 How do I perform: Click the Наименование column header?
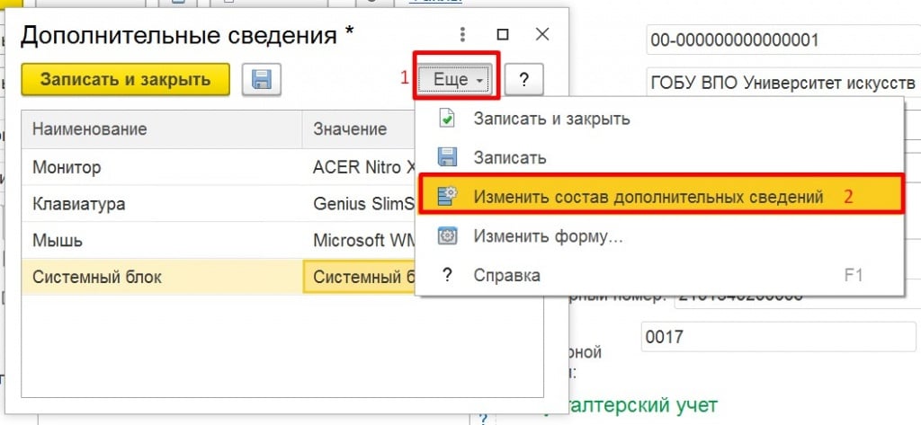[162, 129]
